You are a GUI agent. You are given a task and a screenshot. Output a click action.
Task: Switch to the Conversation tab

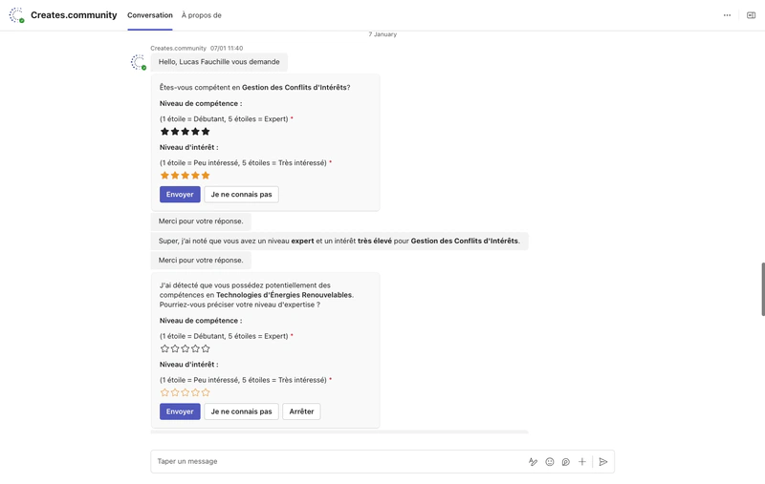tap(150, 15)
